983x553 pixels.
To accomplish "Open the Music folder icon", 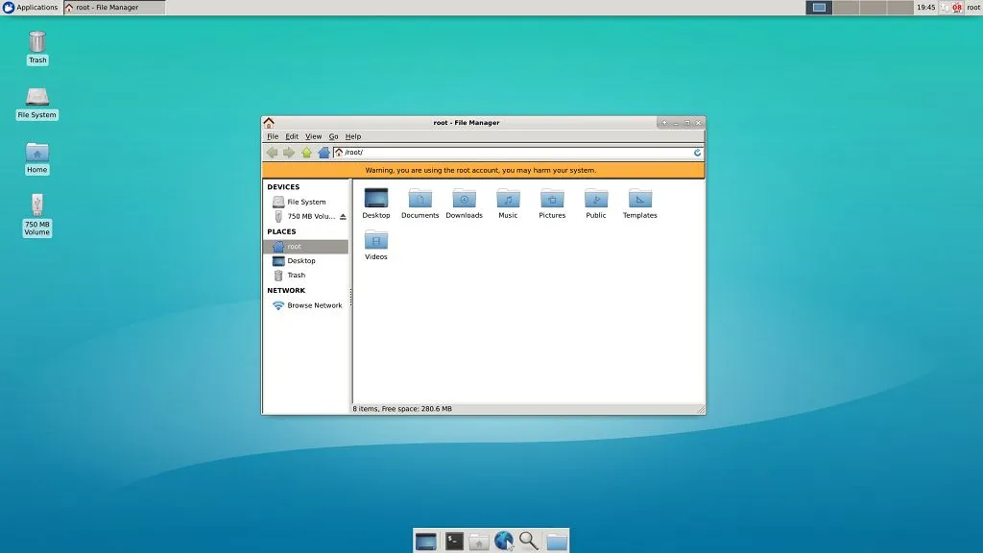I will click(x=508, y=199).
